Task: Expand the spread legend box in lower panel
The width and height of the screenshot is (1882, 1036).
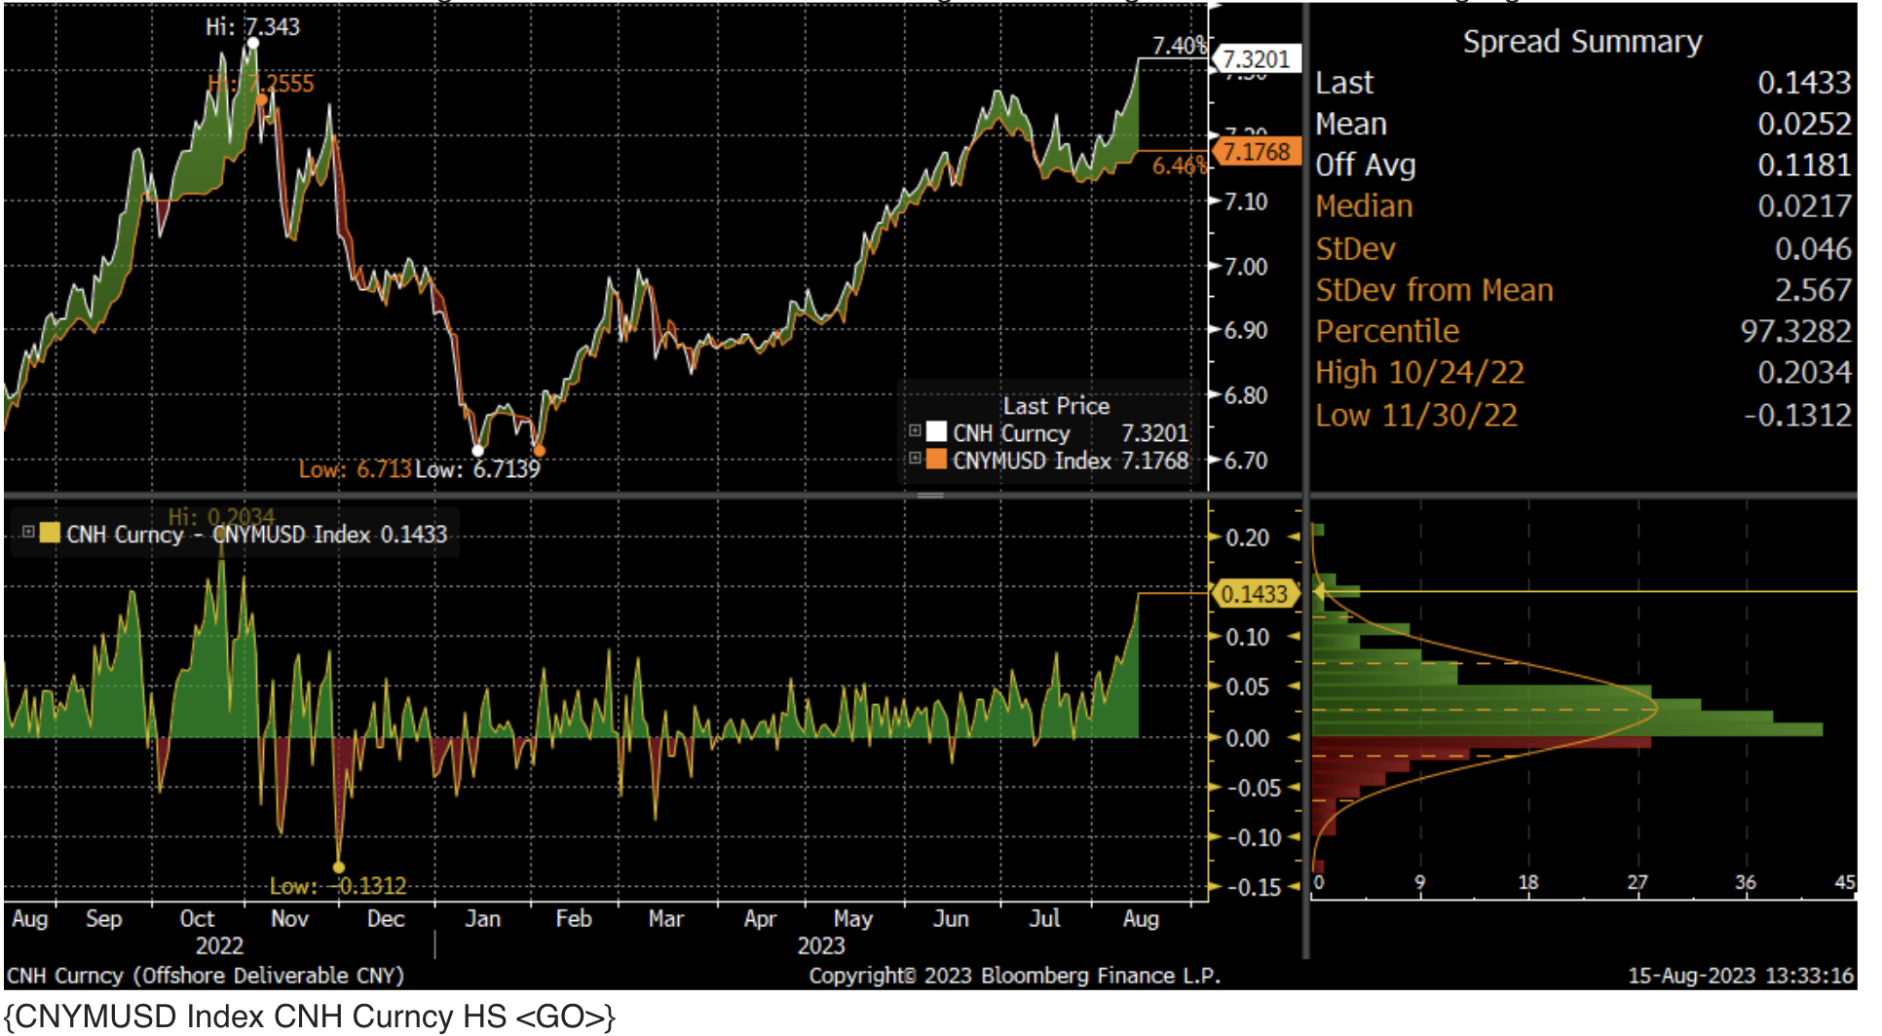Action: pos(28,533)
